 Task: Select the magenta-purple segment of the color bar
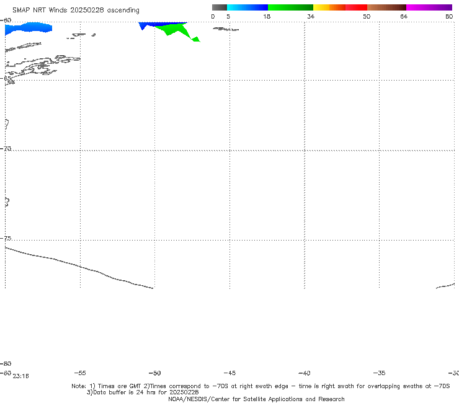click(429, 7)
